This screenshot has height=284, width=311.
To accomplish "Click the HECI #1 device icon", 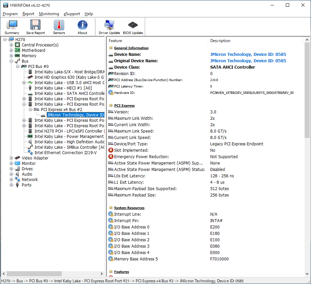I will [x=30, y=88].
